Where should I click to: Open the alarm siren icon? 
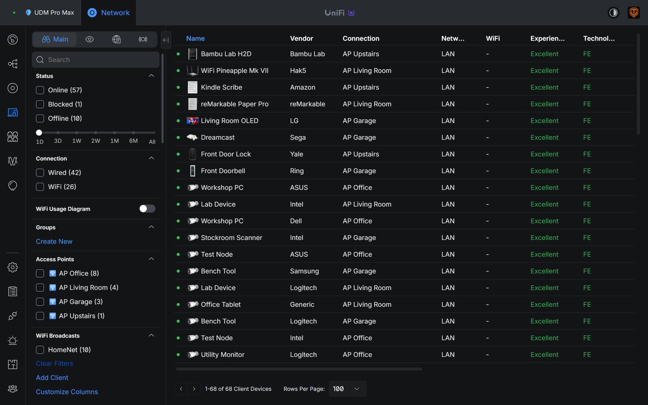click(13, 340)
